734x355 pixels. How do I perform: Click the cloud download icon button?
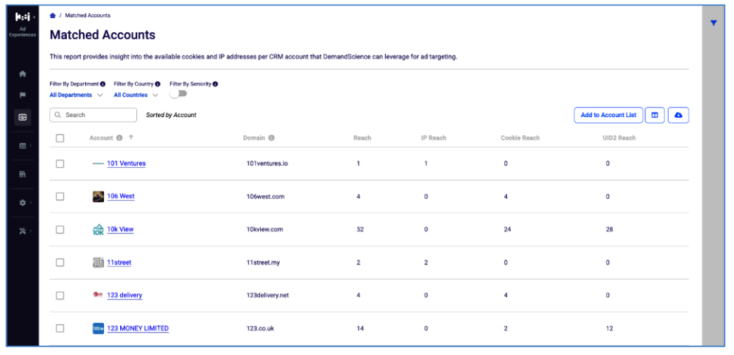click(x=678, y=115)
